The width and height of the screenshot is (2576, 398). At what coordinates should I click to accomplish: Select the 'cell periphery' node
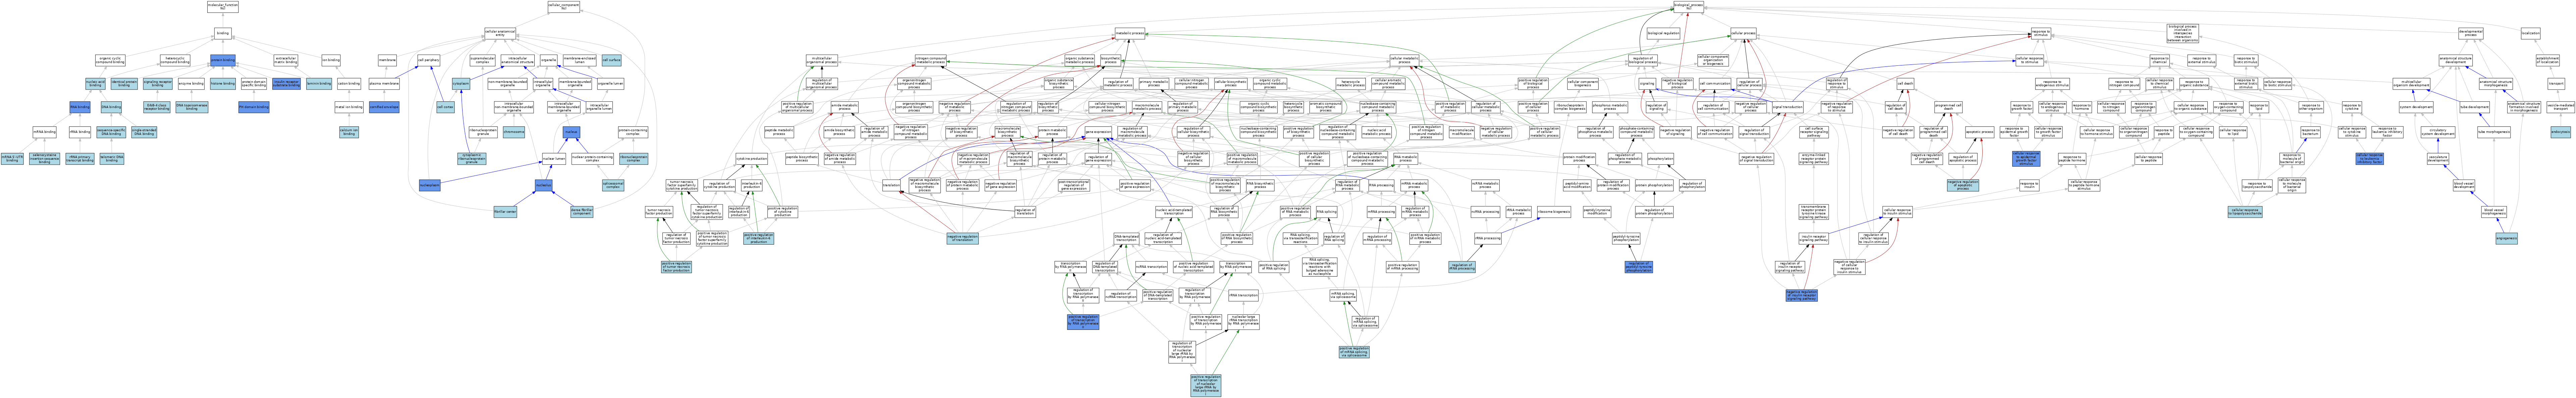429,60
